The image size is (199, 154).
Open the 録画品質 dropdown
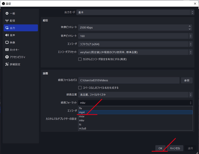[135, 95]
